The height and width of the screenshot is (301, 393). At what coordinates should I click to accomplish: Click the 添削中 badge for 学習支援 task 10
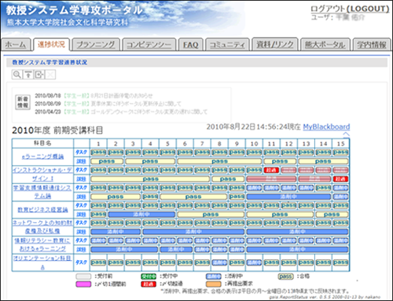[x=254, y=188]
